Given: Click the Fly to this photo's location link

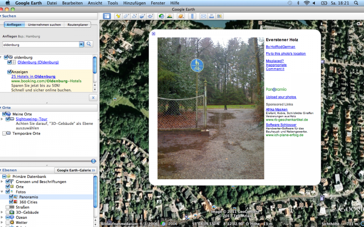Looking at the screenshot, I should pyautogui.click(x=286, y=54).
